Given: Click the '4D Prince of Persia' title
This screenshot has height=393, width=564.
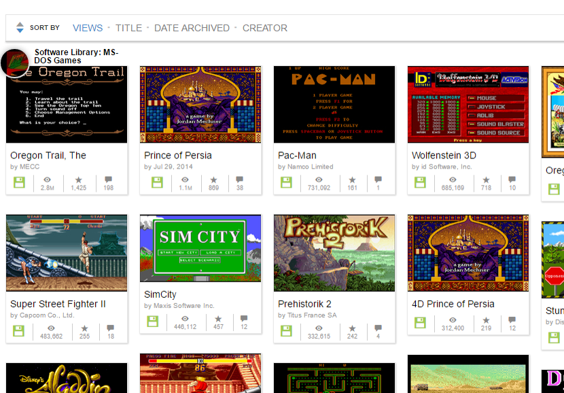Looking at the screenshot, I should [453, 304].
